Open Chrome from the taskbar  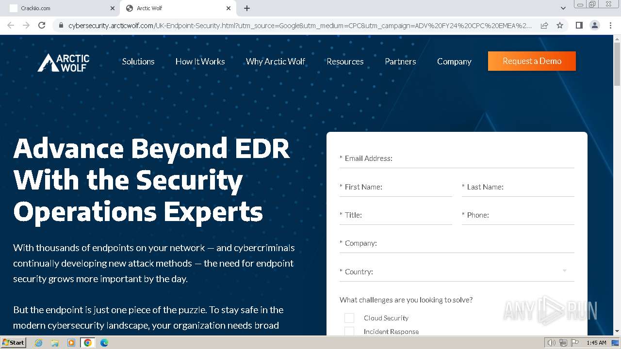pos(88,343)
